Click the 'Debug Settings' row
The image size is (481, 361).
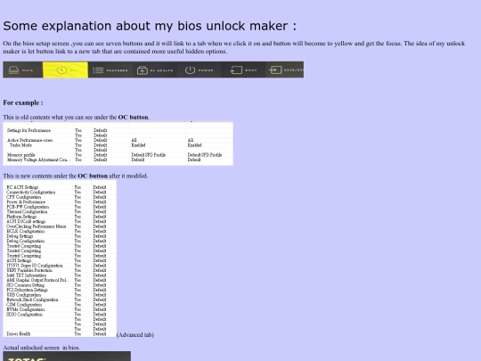[60, 236]
